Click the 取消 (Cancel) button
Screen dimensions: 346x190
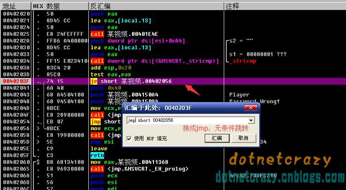(x=243, y=138)
